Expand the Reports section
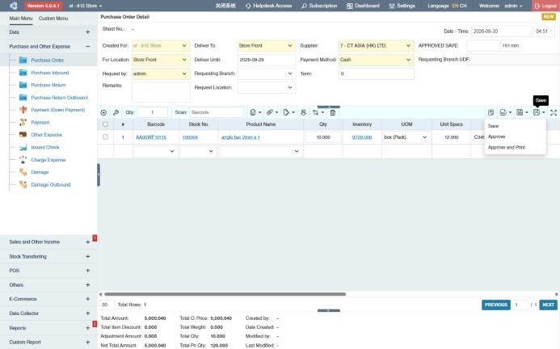Viewport: 560px width, 349px height. click(88, 328)
